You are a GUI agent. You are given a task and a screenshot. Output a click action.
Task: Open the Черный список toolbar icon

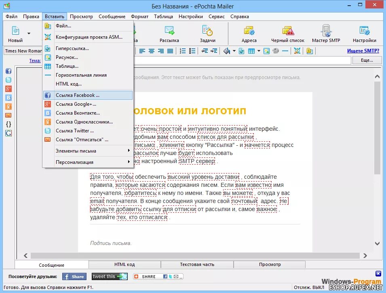point(288,33)
